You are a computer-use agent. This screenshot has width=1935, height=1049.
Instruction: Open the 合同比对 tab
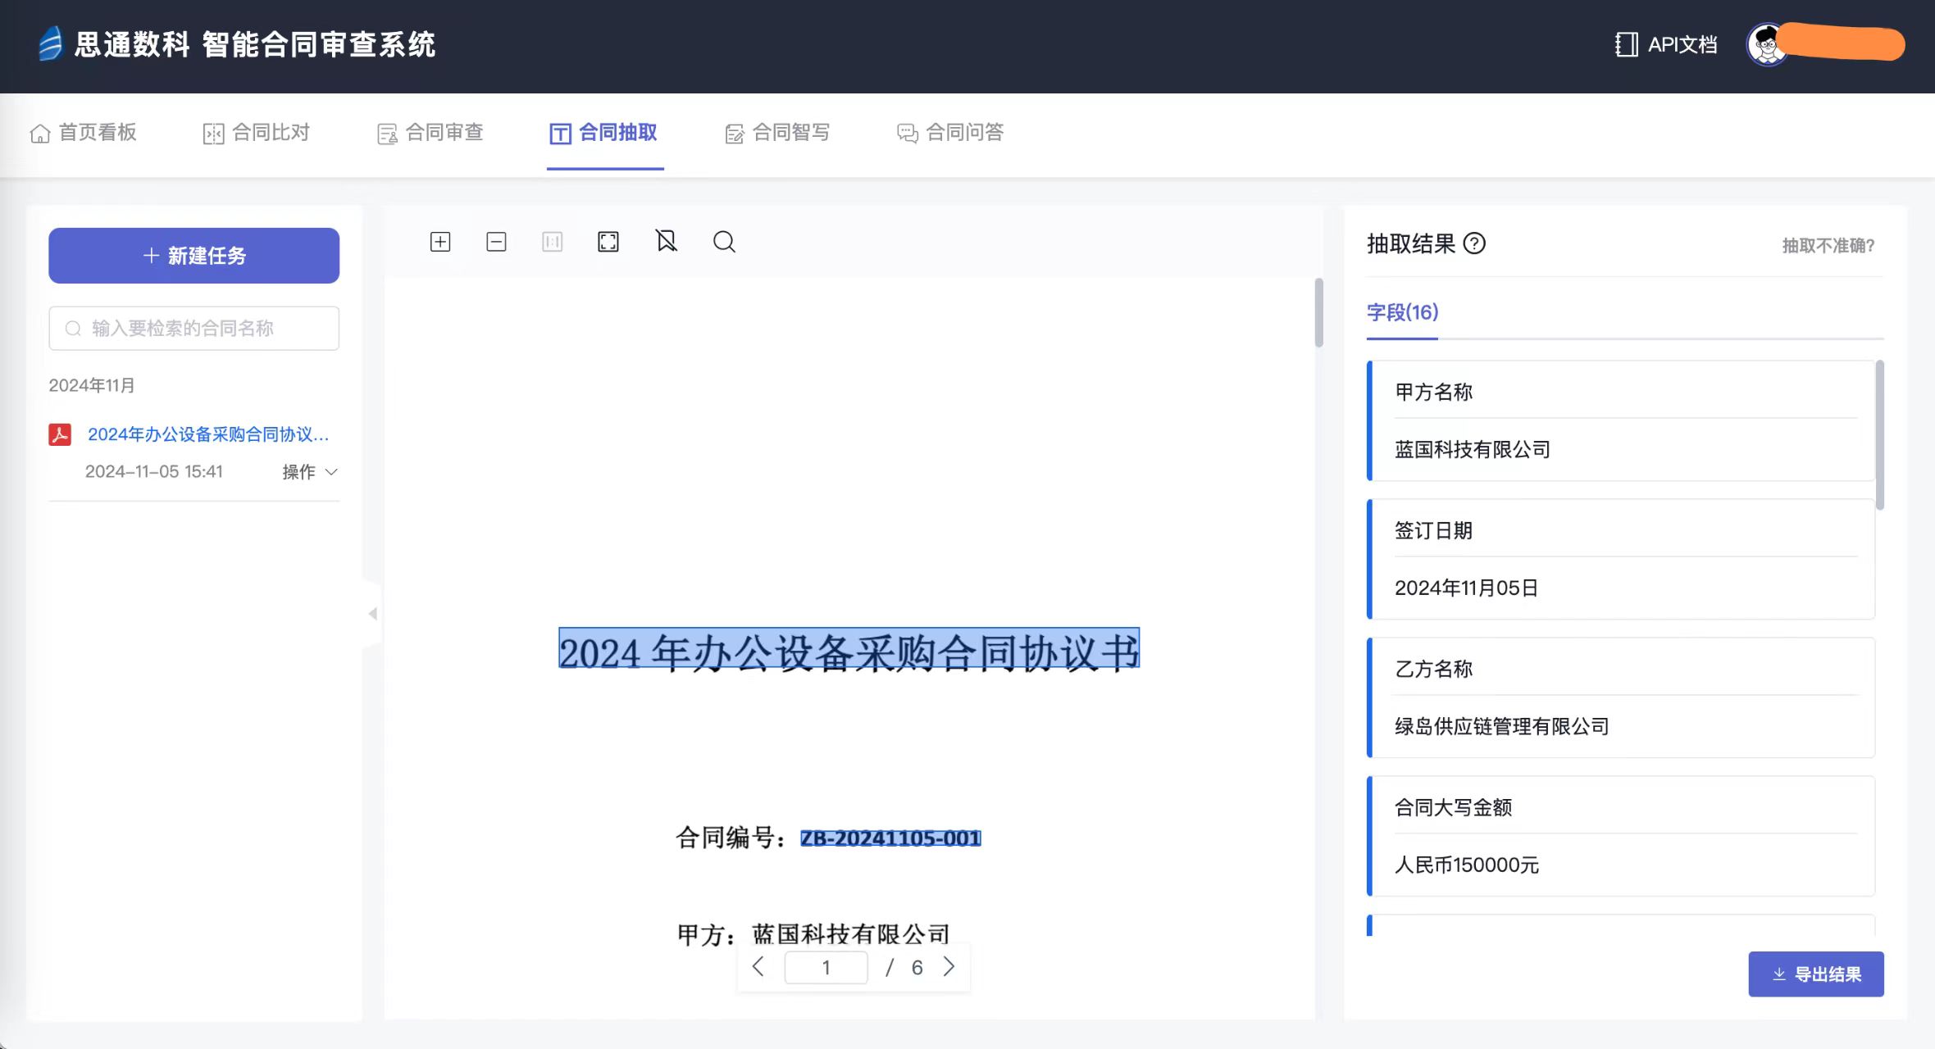click(x=257, y=133)
